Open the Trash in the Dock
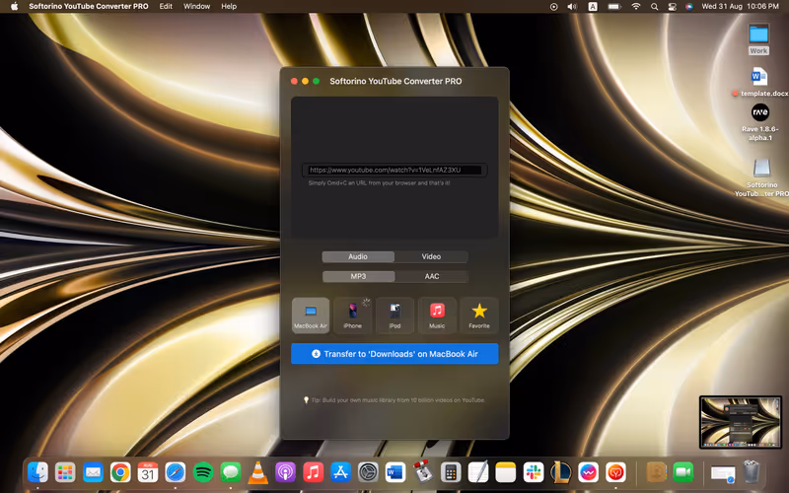Viewport: 789px width, 493px height. (x=751, y=472)
